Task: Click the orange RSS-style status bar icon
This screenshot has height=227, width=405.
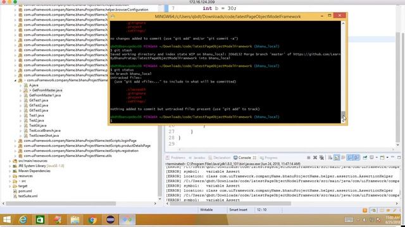Action: (364, 210)
